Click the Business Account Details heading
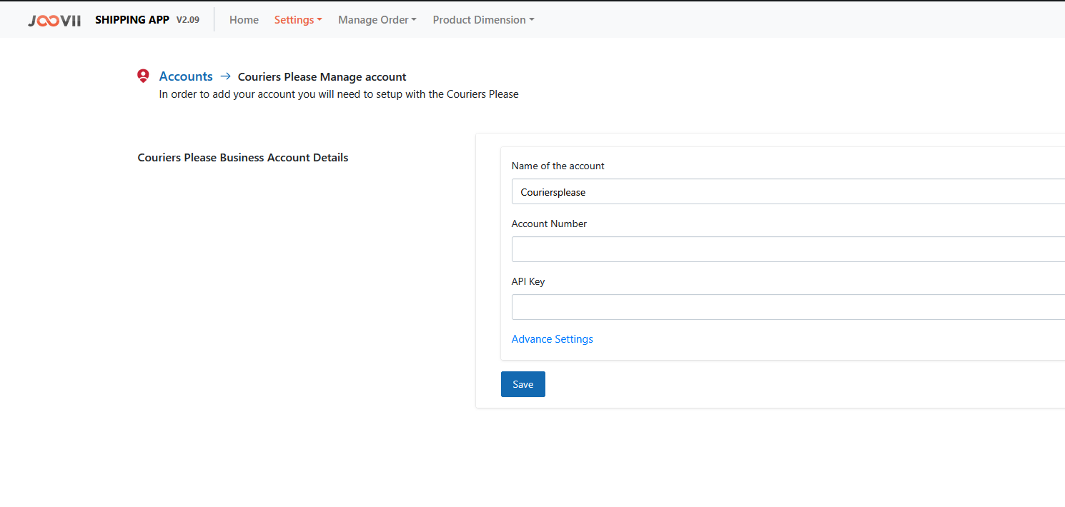Viewport: 1065px width, 507px height. point(243,158)
